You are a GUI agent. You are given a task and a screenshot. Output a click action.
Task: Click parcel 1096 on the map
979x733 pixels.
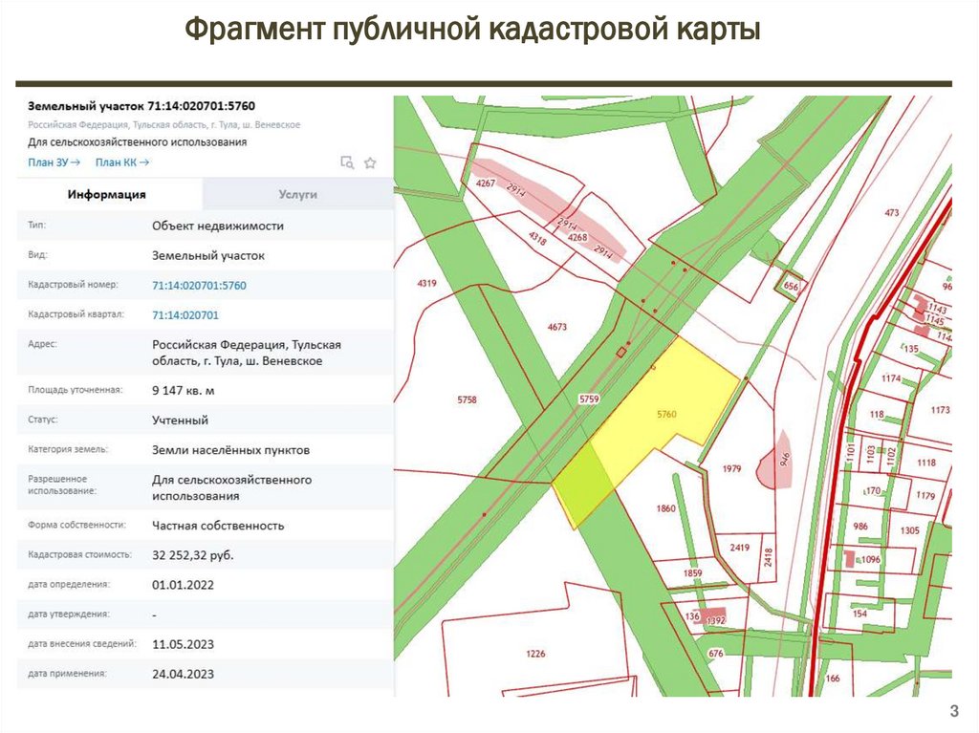coord(870,559)
